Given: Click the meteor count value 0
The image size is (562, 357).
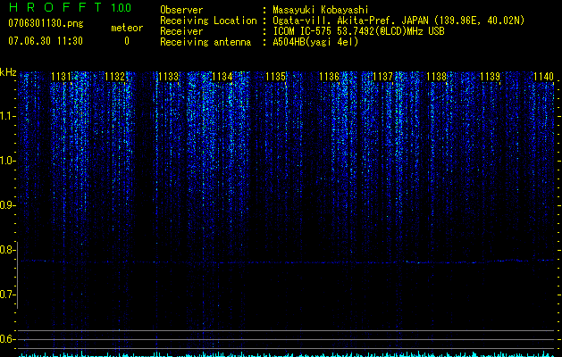Looking at the screenshot, I should (127, 41).
